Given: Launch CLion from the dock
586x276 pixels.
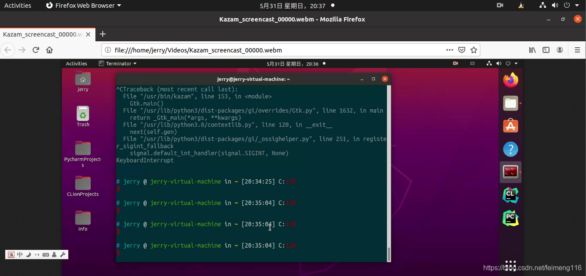Looking at the screenshot, I should coord(511,195).
